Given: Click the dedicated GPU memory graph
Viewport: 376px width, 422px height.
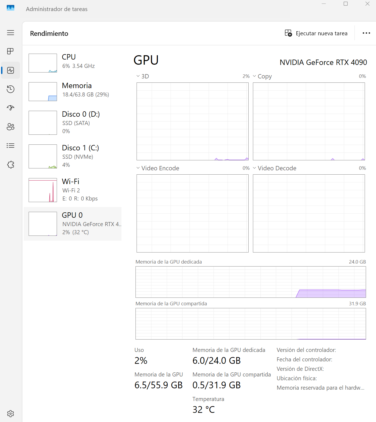Looking at the screenshot, I should pos(250,282).
